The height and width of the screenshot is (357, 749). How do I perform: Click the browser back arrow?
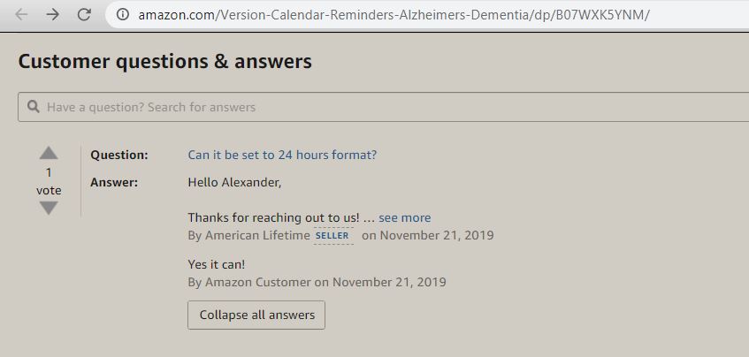pyautogui.click(x=21, y=14)
